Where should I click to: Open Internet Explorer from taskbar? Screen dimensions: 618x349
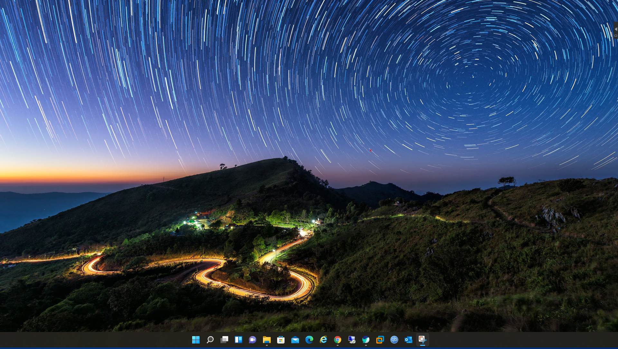pyautogui.click(x=323, y=340)
